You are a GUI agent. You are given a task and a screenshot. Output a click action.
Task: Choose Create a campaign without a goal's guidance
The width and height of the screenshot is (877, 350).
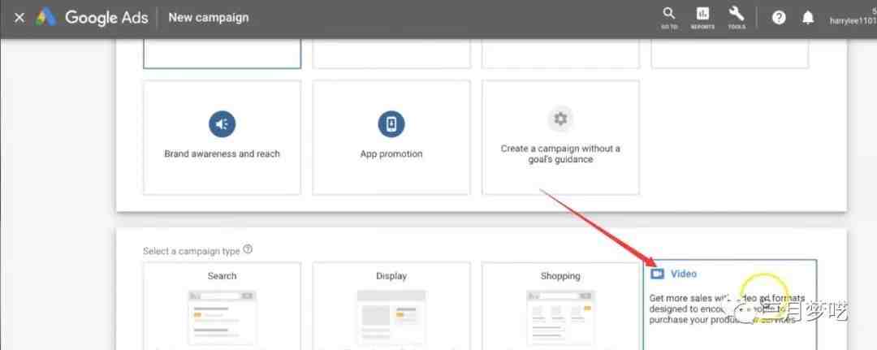tap(560, 153)
